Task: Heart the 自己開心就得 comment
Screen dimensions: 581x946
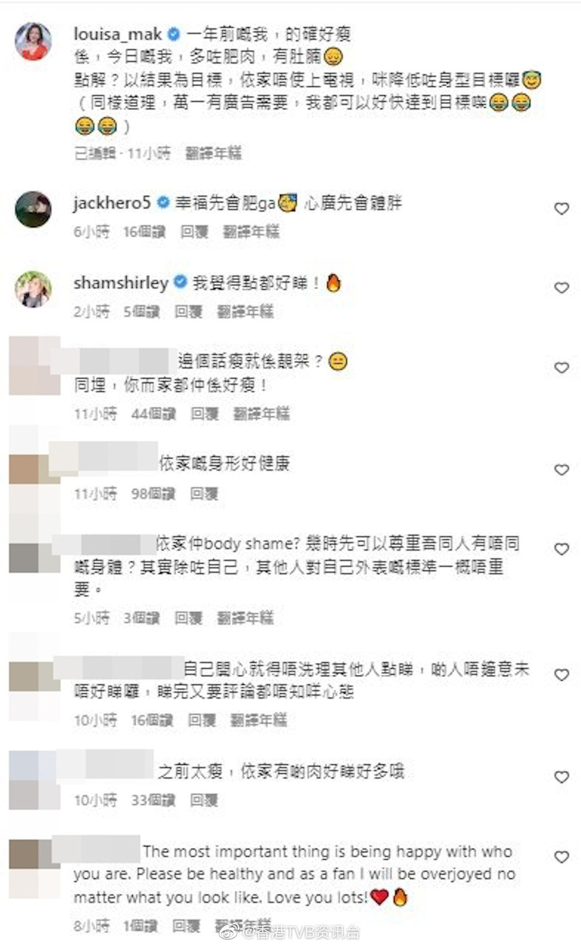Action: (x=561, y=675)
